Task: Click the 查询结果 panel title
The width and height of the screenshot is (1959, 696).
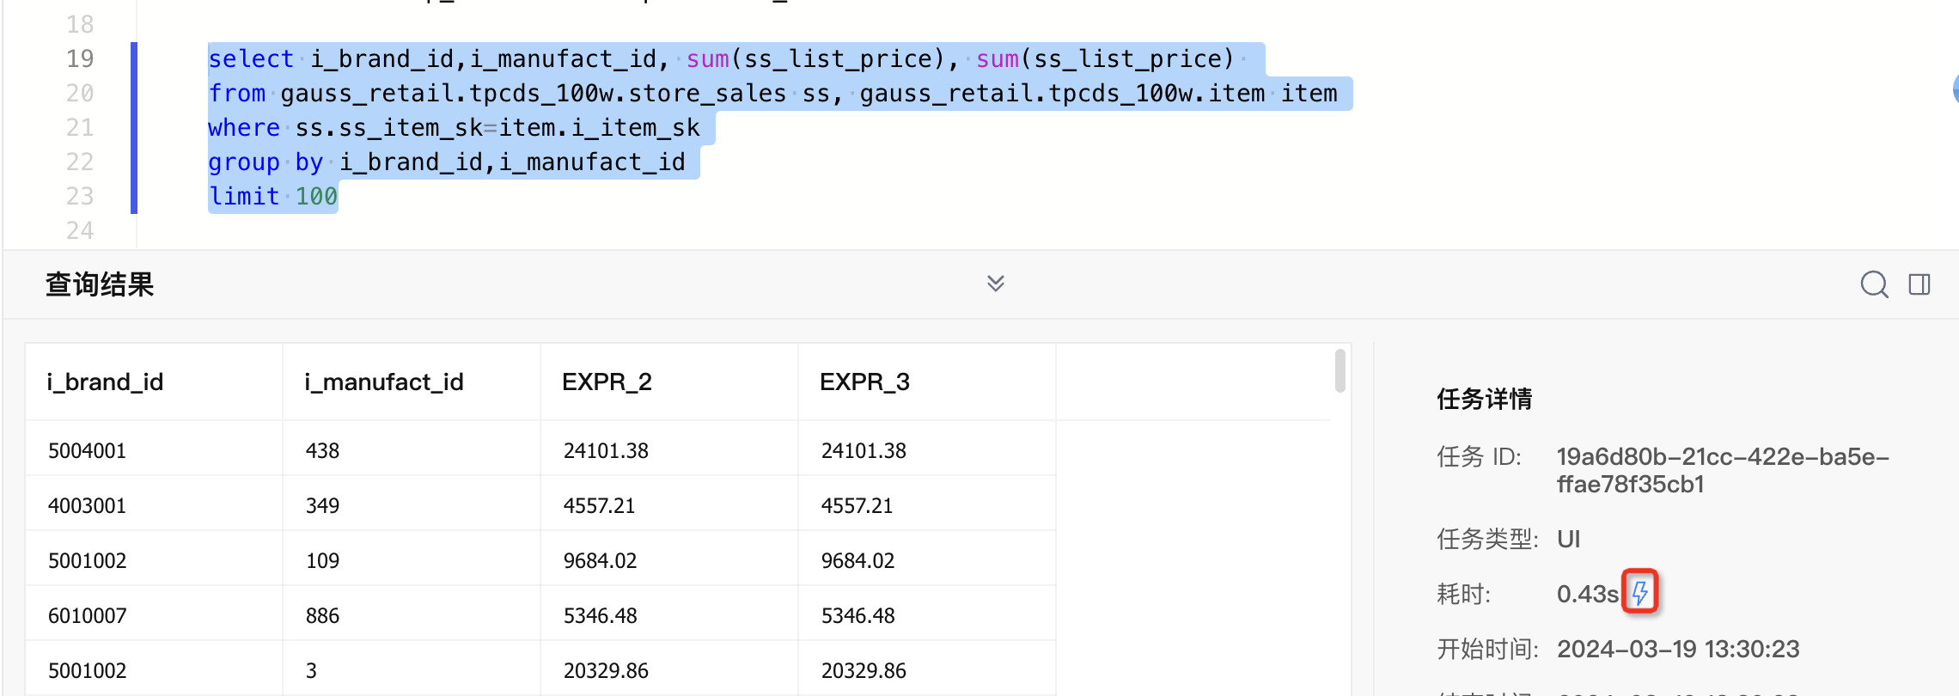Action: tap(100, 284)
